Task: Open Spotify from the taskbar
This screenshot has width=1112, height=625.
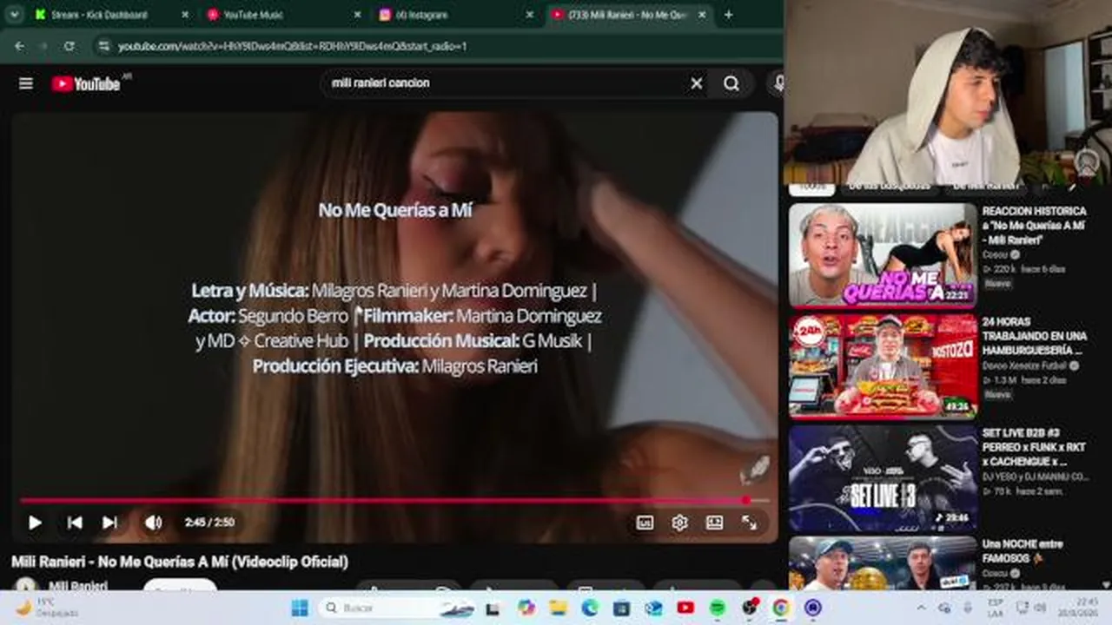Action: tap(718, 608)
